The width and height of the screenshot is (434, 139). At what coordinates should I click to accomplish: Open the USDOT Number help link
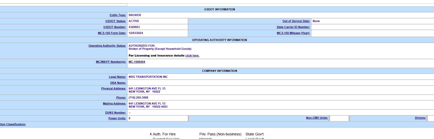(115, 27)
